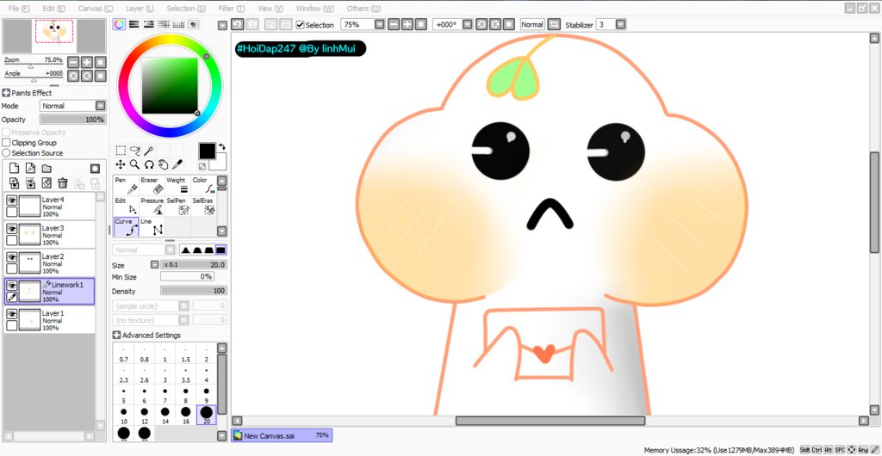882x456 pixels.
Task: Enable the Clipping Group checkbox
Action: coord(6,143)
